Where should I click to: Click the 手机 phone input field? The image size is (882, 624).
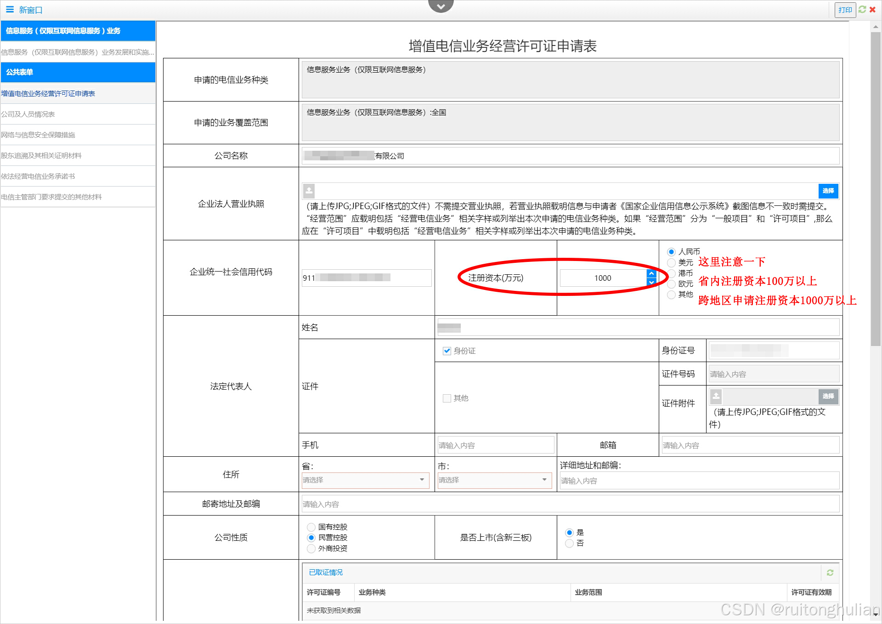(495, 445)
